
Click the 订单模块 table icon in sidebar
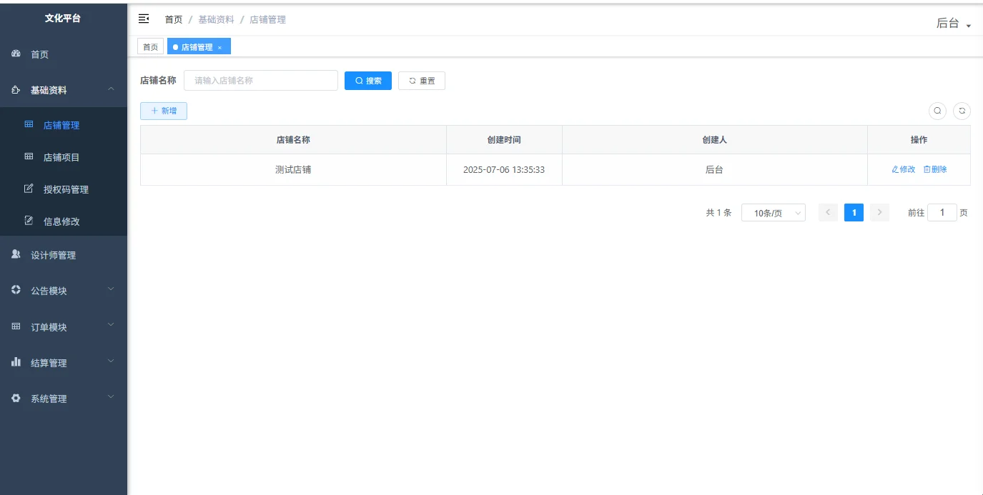(x=16, y=326)
